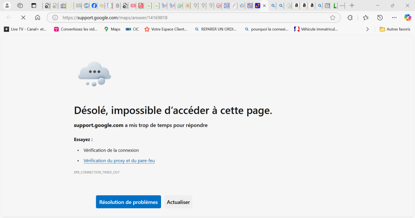Add this page to favorites with the star

click(x=332, y=17)
